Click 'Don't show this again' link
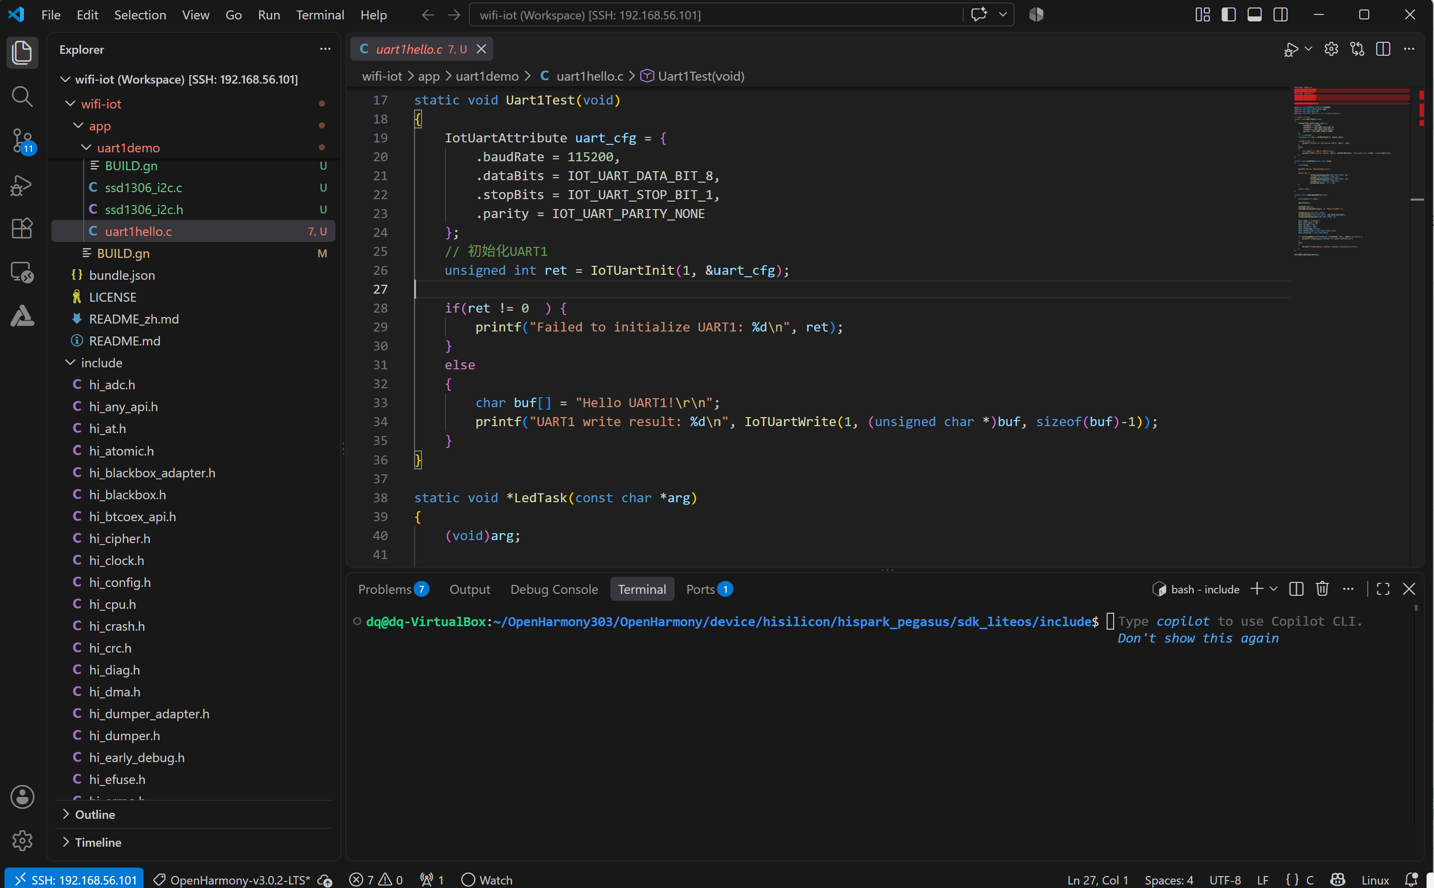 pyautogui.click(x=1198, y=639)
